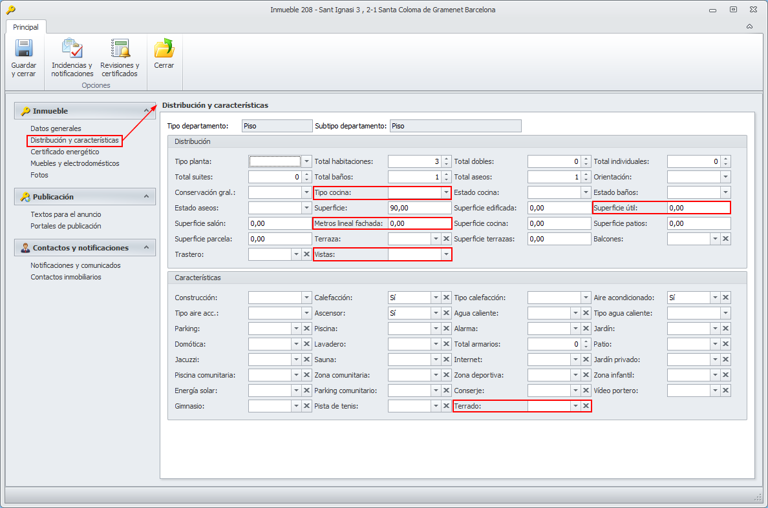Collapse the Inmueble sidebar section

point(146,111)
